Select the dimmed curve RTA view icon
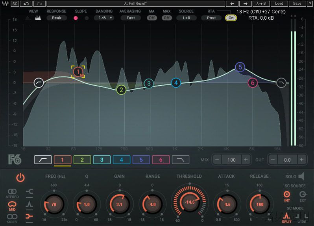 (x=28, y=18)
